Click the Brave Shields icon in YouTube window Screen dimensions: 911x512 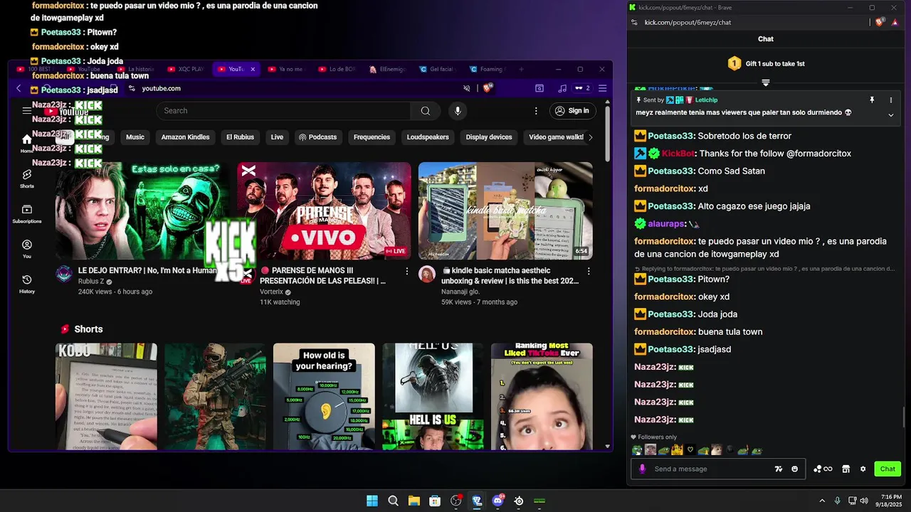[x=488, y=88]
